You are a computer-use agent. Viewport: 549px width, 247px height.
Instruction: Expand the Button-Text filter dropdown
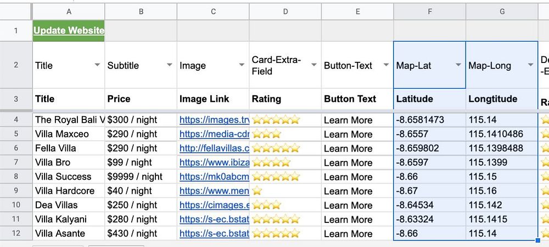tap(386, 65)
